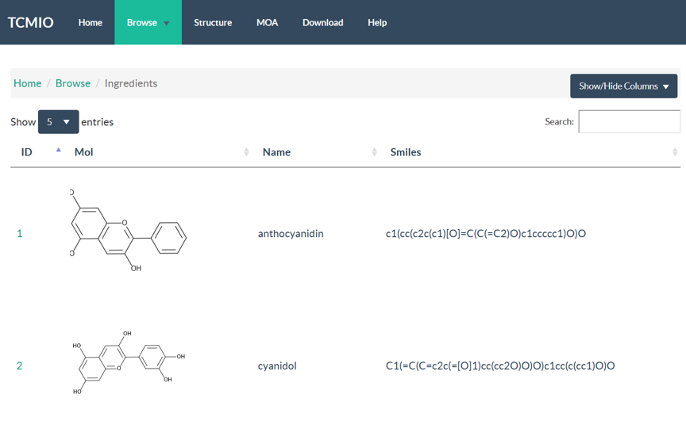Focus the Search input field

(x=629, y=121)
